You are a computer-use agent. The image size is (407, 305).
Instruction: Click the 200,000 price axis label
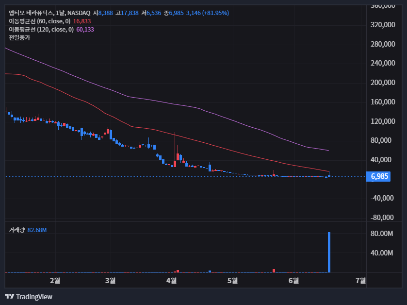point(383,83)
